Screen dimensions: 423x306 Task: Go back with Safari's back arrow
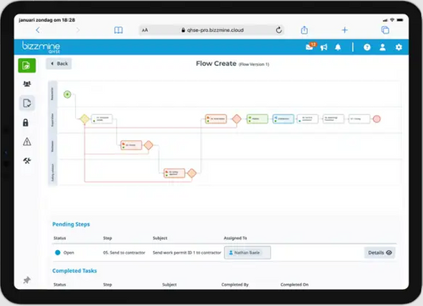pyautogui.click(x=38, y=30)
